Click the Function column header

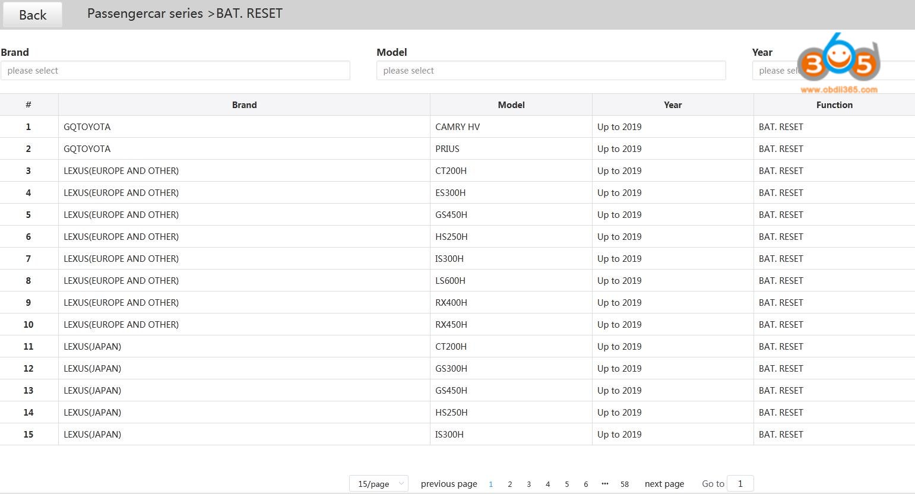[x=834, y=104]
